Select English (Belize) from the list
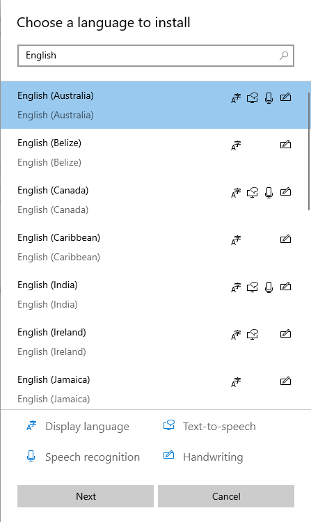311x522 pixels. [x=155, y=152]
